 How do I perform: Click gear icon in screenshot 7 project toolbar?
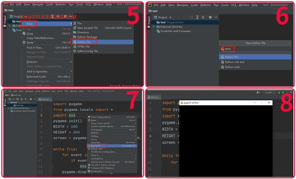pos(31,99)
